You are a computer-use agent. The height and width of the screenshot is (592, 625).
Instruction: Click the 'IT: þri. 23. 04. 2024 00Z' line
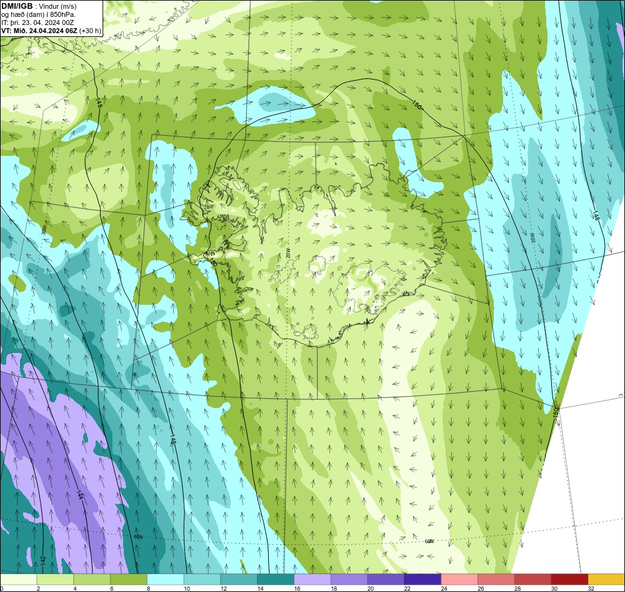[37, 23]
